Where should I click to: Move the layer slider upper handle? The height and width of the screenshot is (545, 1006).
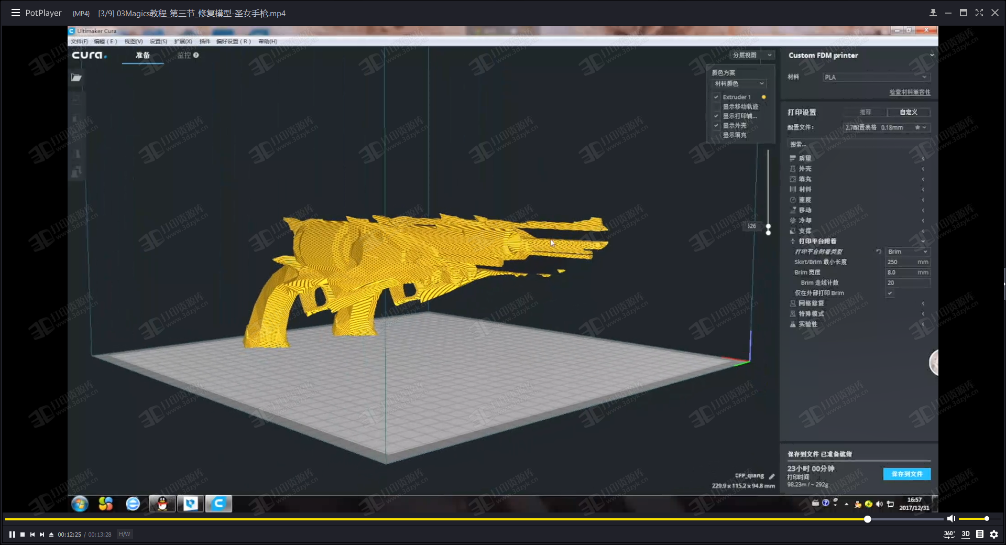pyautogui.click(x=768, y=226)
